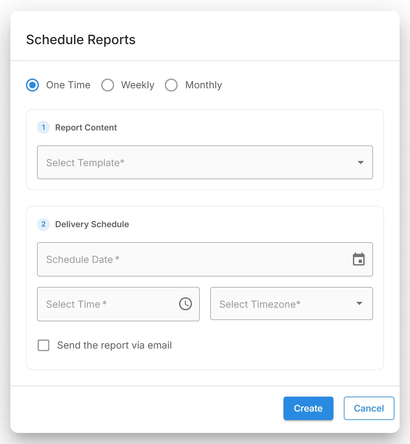Click the step 1 number badge

43,127
